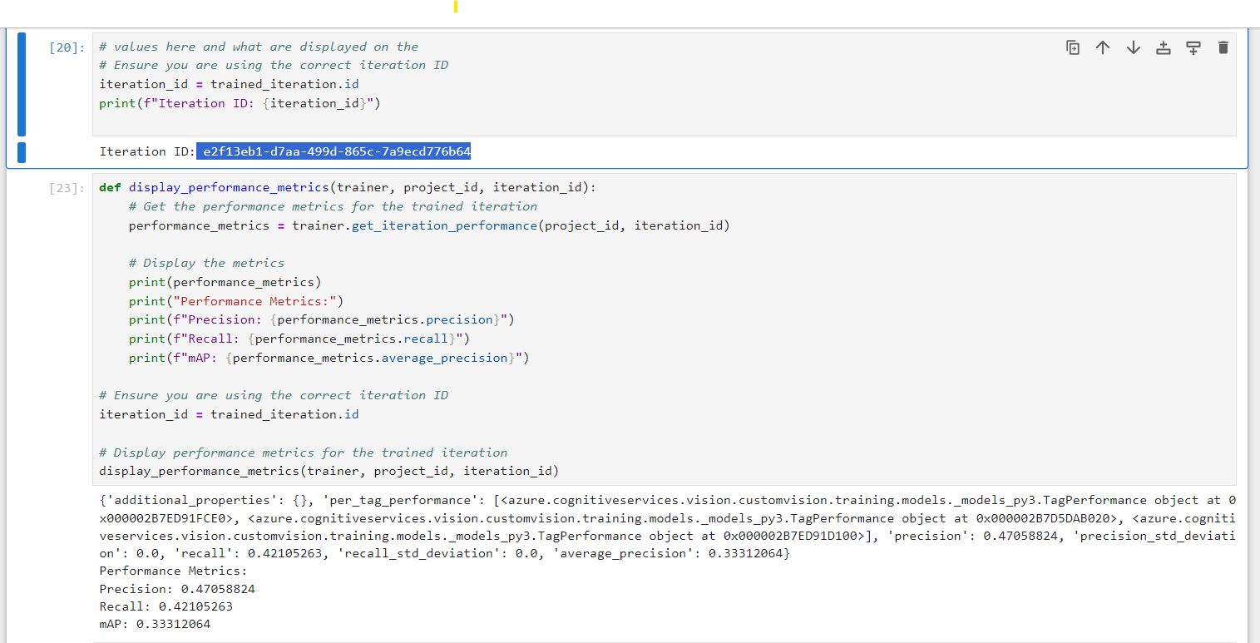Viewport: 1260px width, 643px height.
Task: Toggle the output collapser below cell [20]
Action: pos(21,152)
